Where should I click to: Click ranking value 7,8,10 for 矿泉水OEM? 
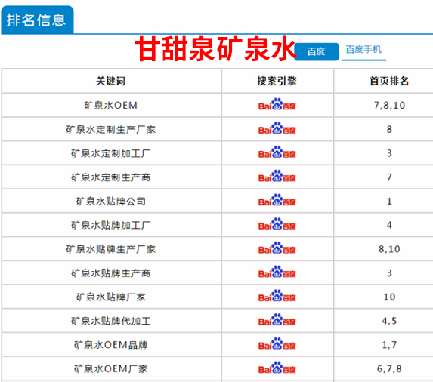(389, 106)
